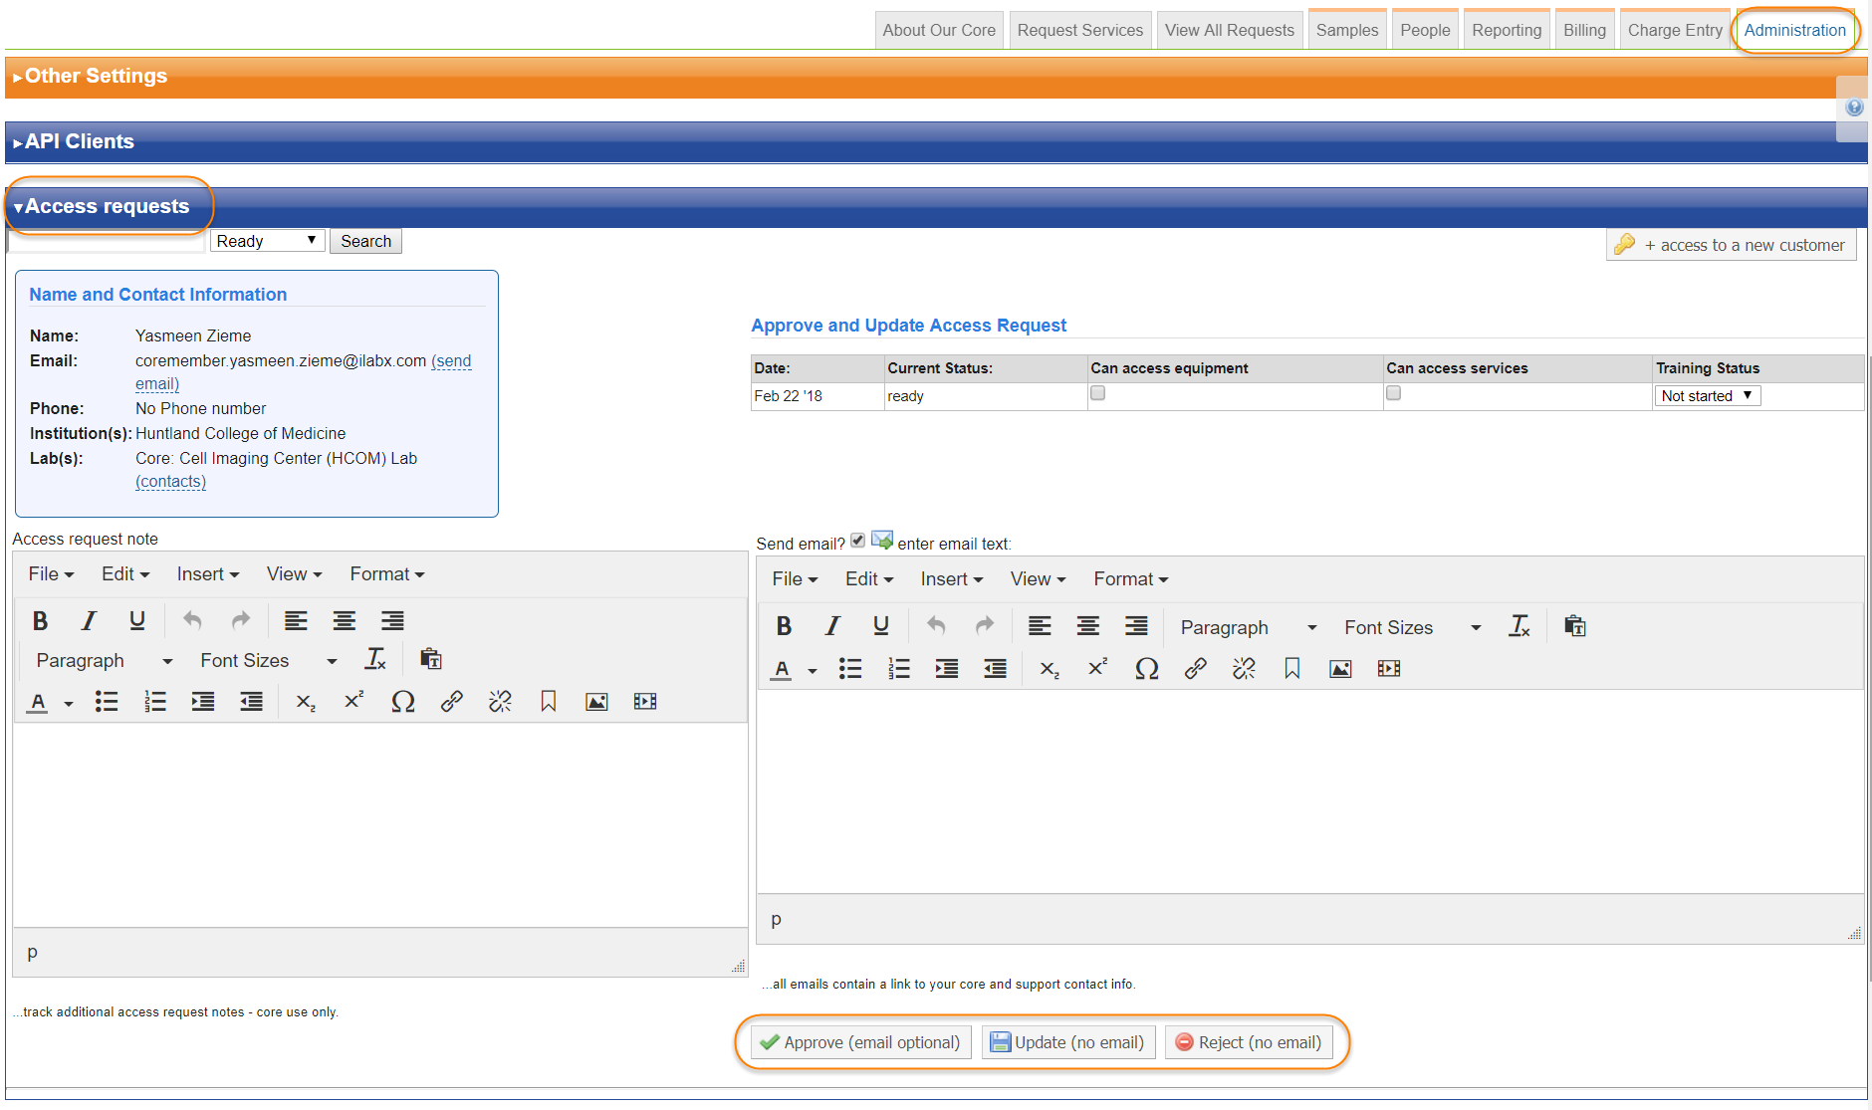This screenshot has height=1110, width=1872.
Task: Open the lab contacts link
Action: point(170,482)
